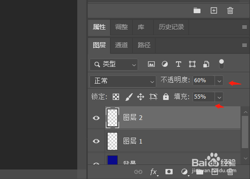Lock image pixels brush icon
This screenshot has height=179, width=250.
129,97
